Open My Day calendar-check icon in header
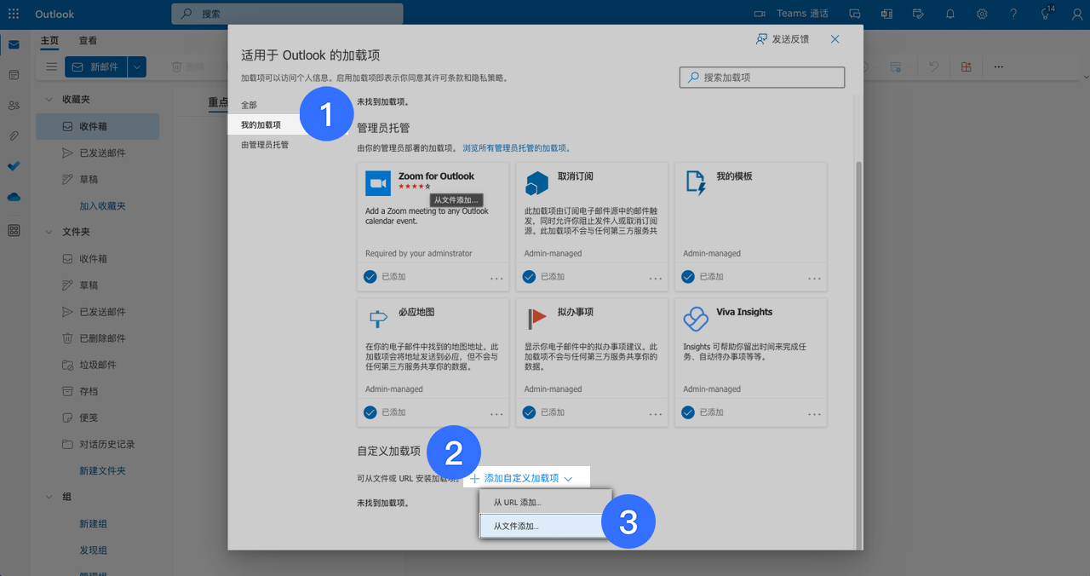The width and height of the screenshot is (1090, 576). coord(918,14)
